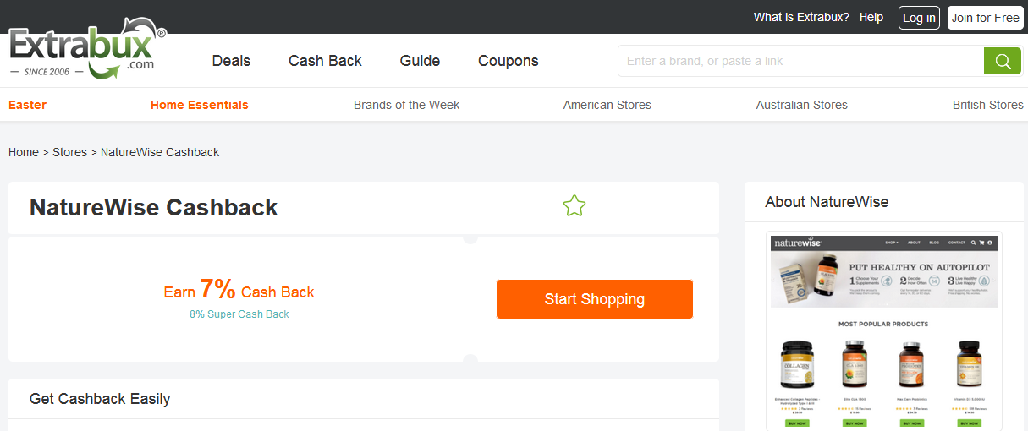Image resolution: width=1028 pixels, height=431 pixels.
Task: Select the American Stores tab
Action: (607, 105)
